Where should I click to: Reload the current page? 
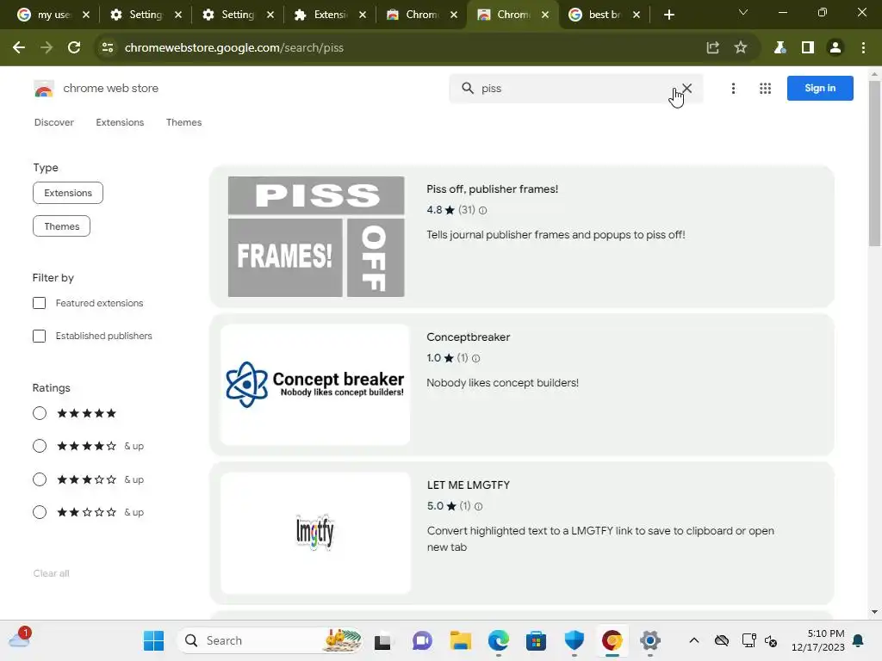(74, 48)
